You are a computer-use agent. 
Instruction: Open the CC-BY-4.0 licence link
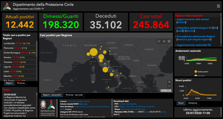coord(71,101)
